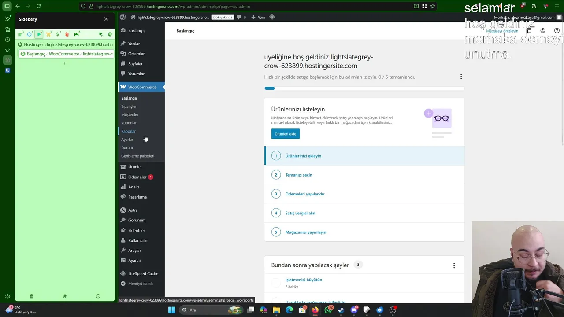This screenshot has height=317, width=564.
Task: Go back with browser back arrow
Action: (x=18, y=6)
